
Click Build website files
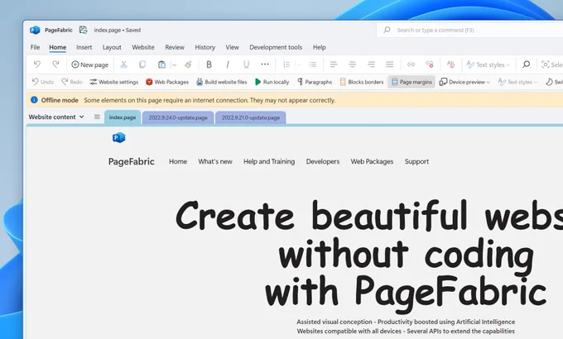(x=222, y=82)
